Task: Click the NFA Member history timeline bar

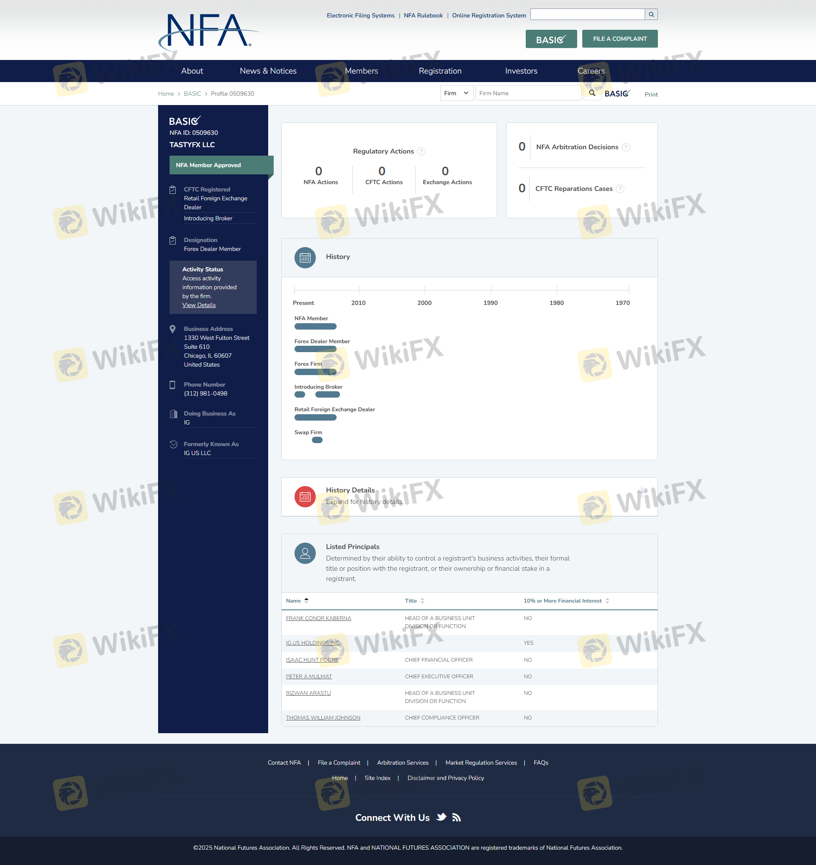Action: click(315, 327)
